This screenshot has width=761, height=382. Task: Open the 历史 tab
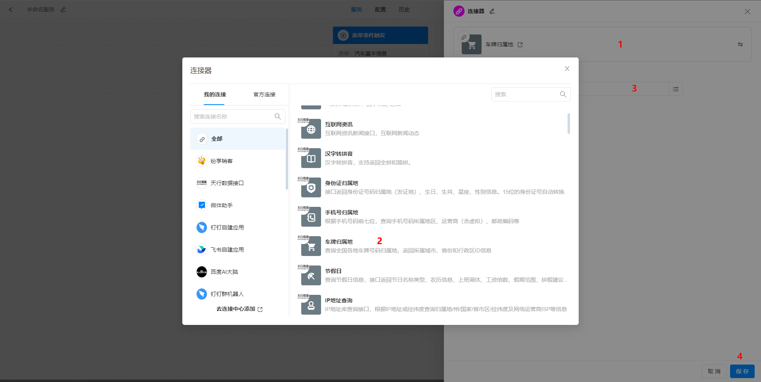(x=404, y=9)
